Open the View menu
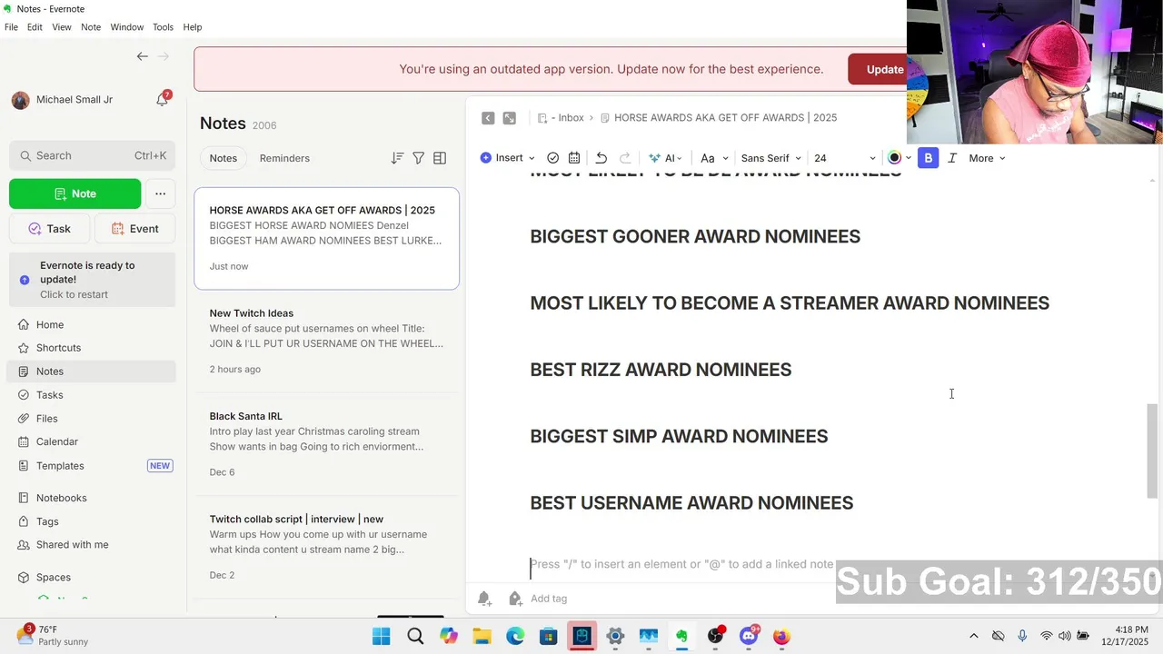Viewport: 1163px width, 654px height. click(62, 27)
